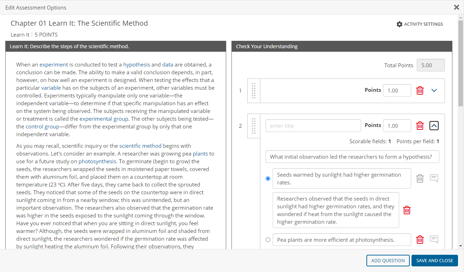Delete the 'Pea plants are more efficient' answer
This screenshot has width=464, height=272.
(420, 240)
